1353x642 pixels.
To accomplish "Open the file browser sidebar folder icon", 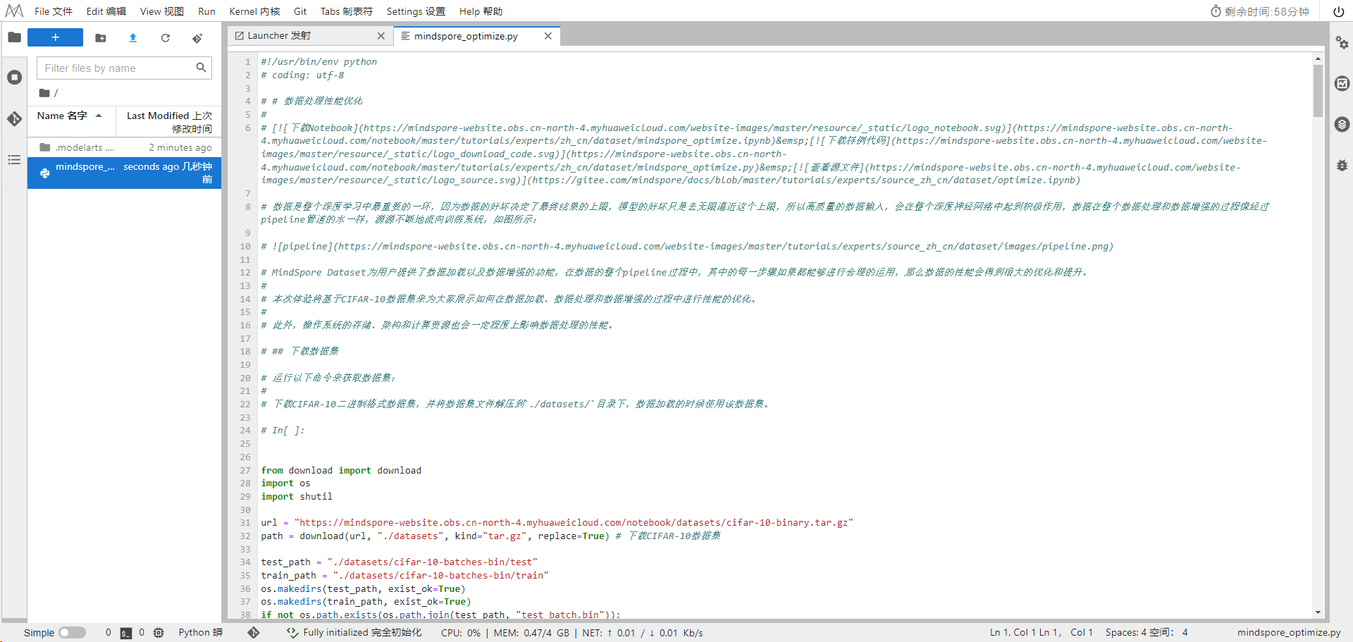I will coord(14,37).
